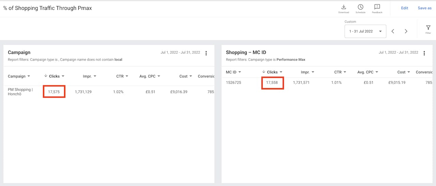
Task: Click the Edit link
Action: pos(404,8)
